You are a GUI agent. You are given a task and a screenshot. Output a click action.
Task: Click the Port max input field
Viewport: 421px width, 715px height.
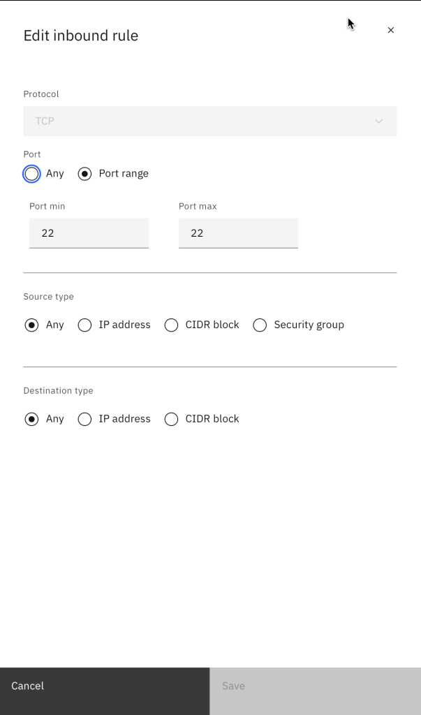(238, 233)
